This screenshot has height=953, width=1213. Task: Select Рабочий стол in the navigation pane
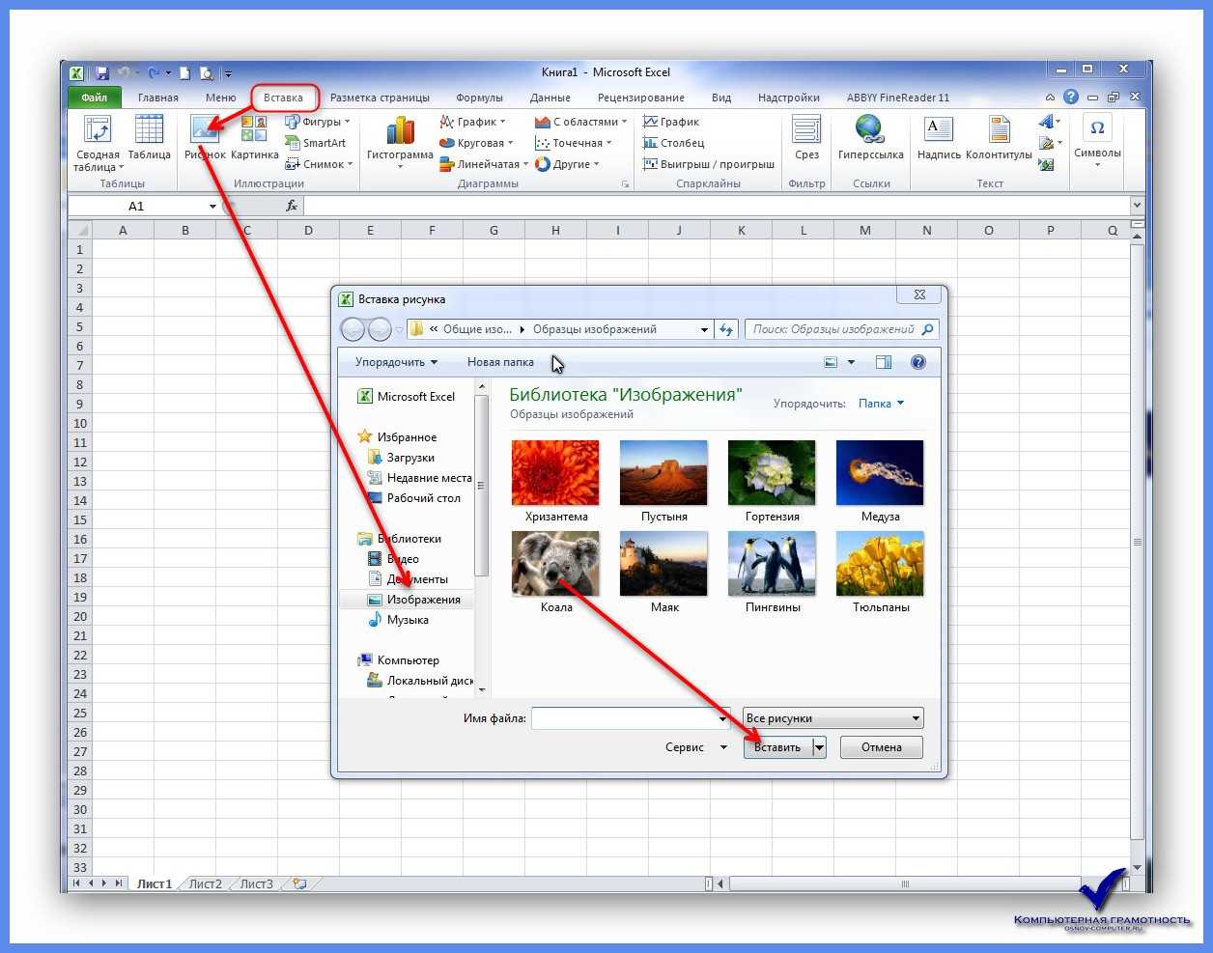pos(424,498)
